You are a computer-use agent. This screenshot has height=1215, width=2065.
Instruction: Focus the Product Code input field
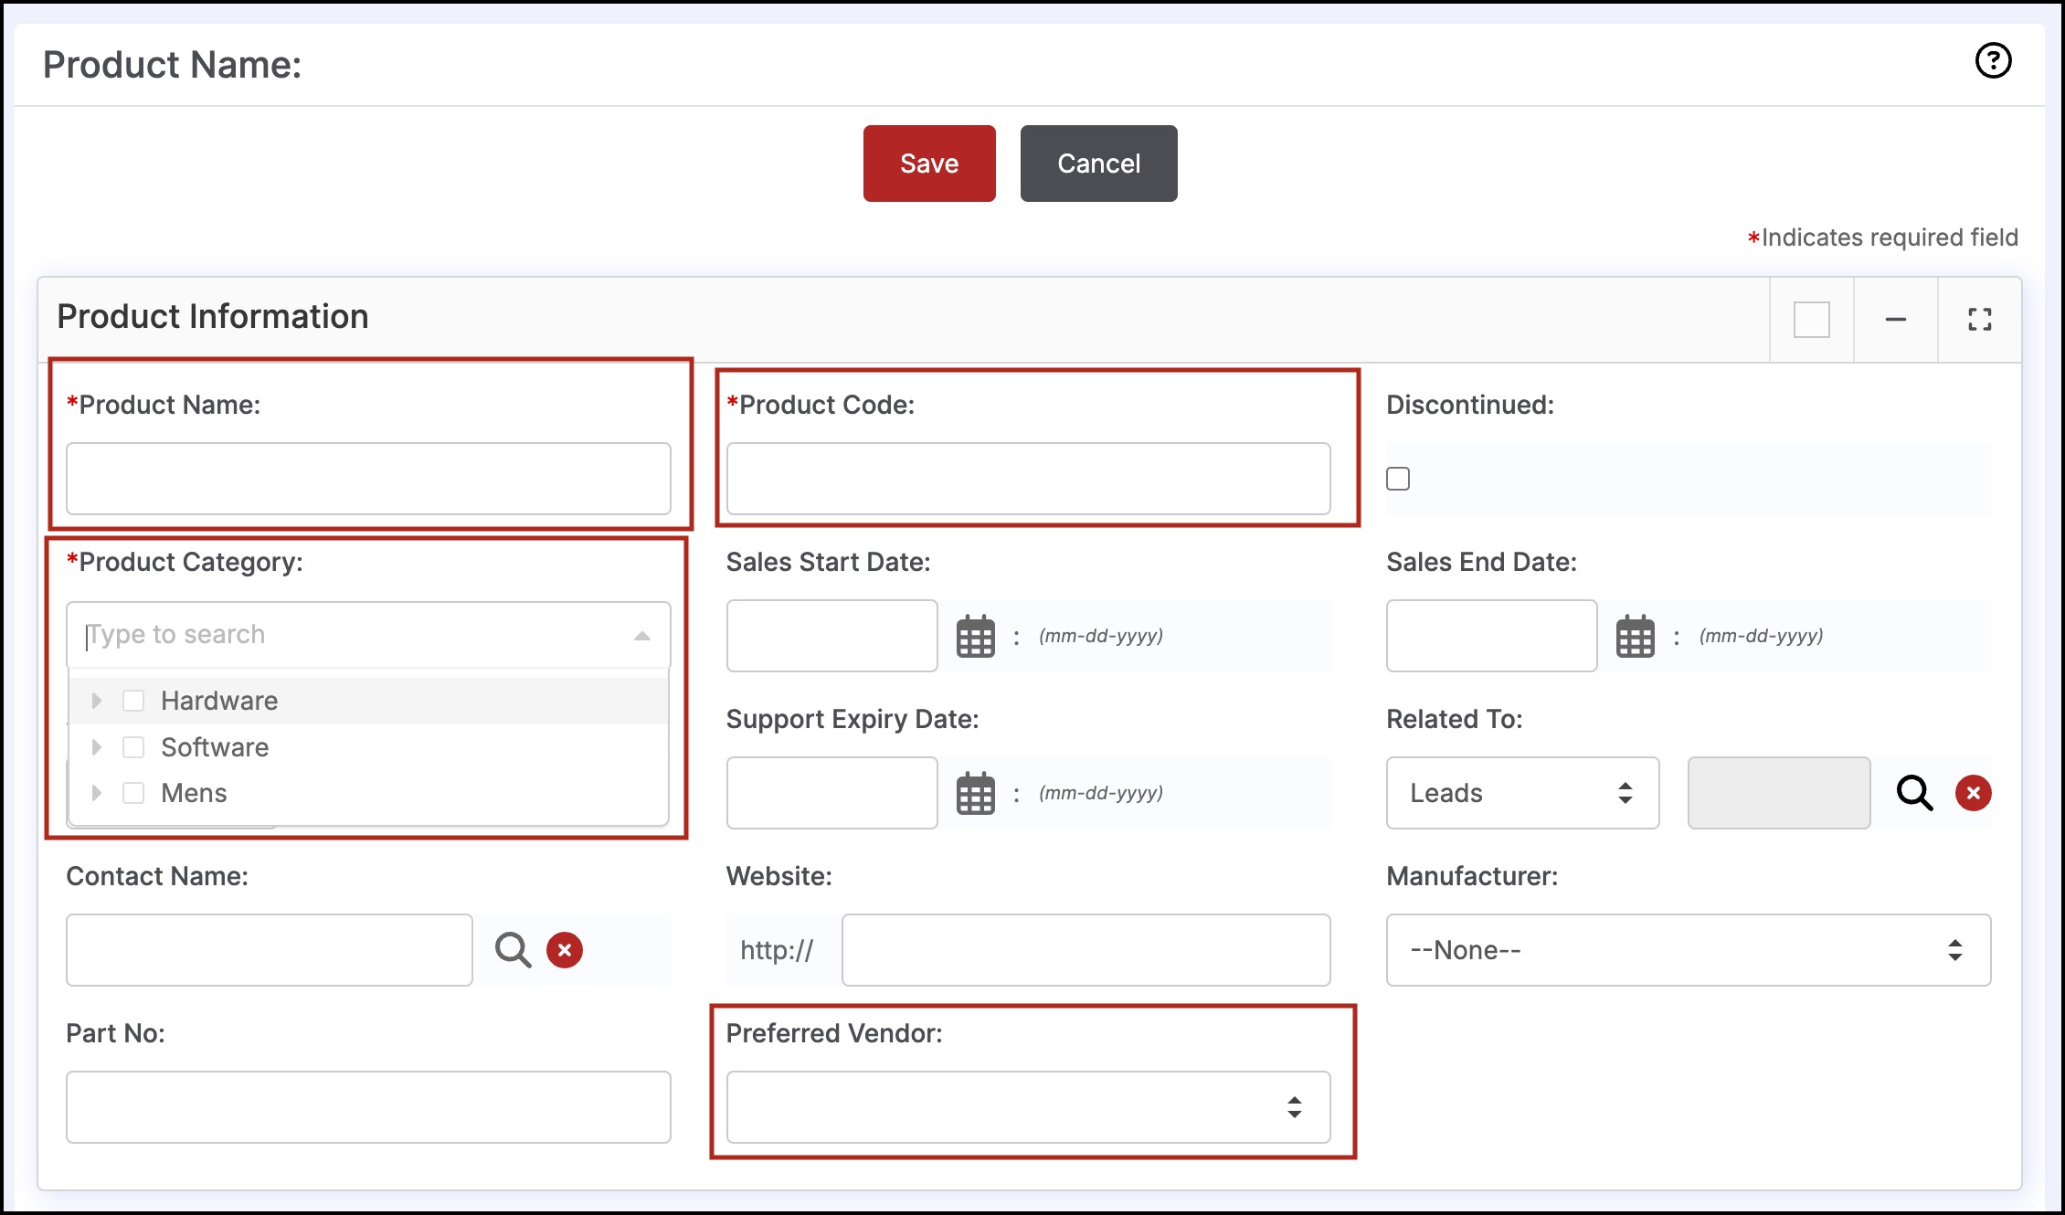pyautogui.click(x=1028, y=479)
